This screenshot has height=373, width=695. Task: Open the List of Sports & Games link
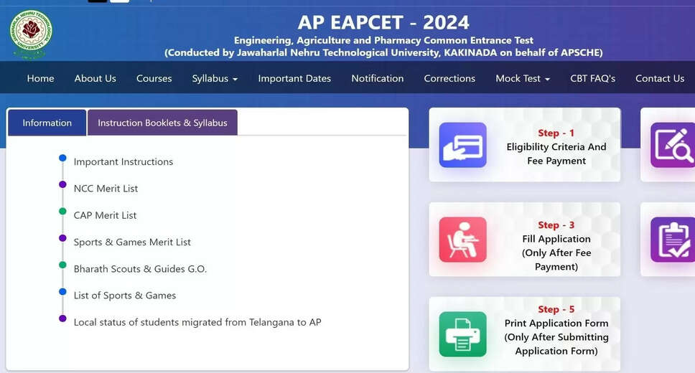pyautogui.click(x=124, y=296)
